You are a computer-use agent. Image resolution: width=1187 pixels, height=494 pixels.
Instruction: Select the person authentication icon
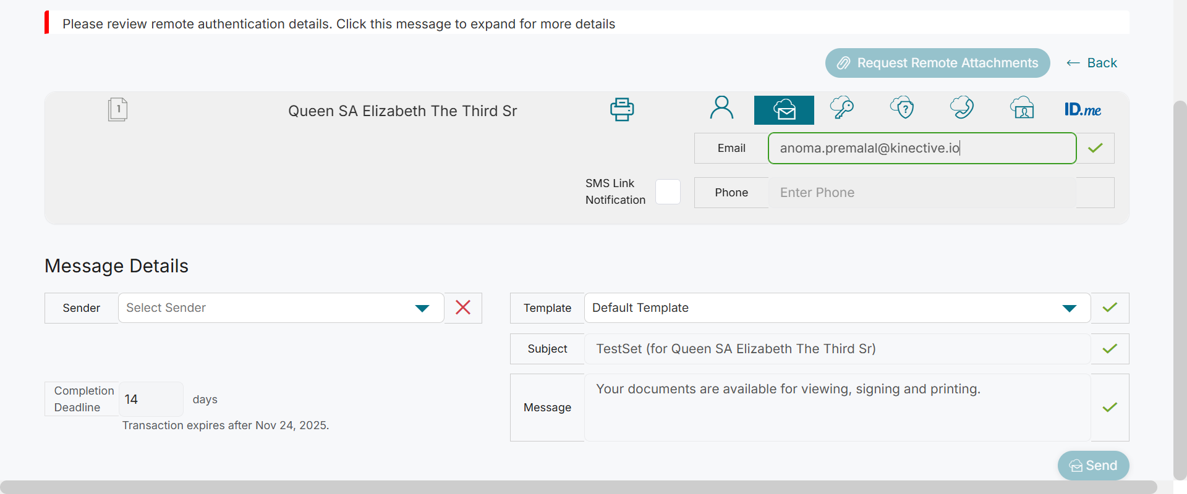721,108
